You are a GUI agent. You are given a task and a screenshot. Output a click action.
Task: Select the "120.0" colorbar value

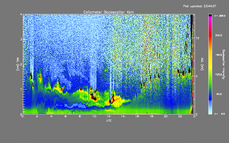click(219, 75)
